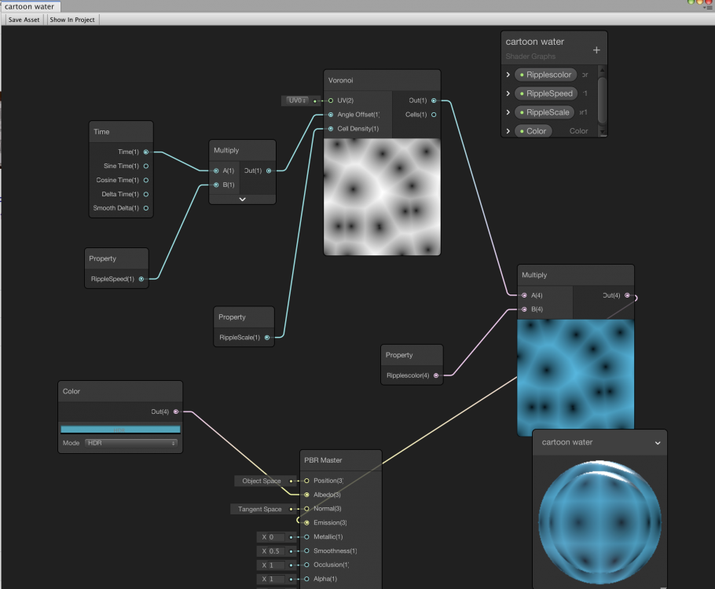
Task: Collapse the cartoon water preview panel
Action: [657, 443]
